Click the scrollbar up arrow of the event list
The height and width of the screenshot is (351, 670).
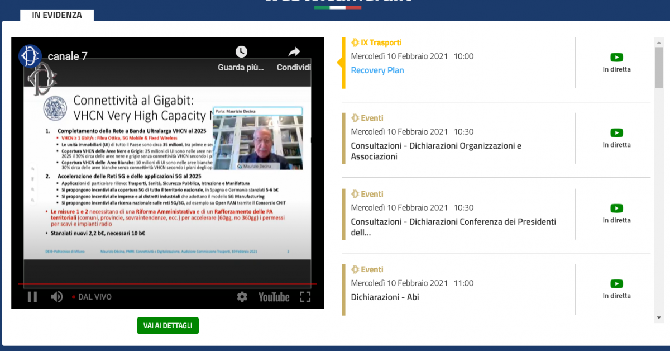659,42
